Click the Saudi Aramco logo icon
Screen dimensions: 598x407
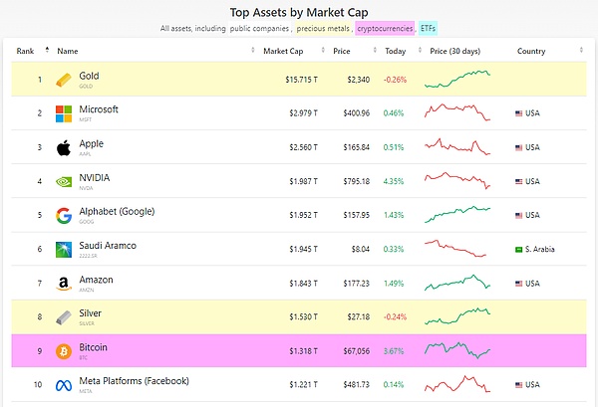64,250
